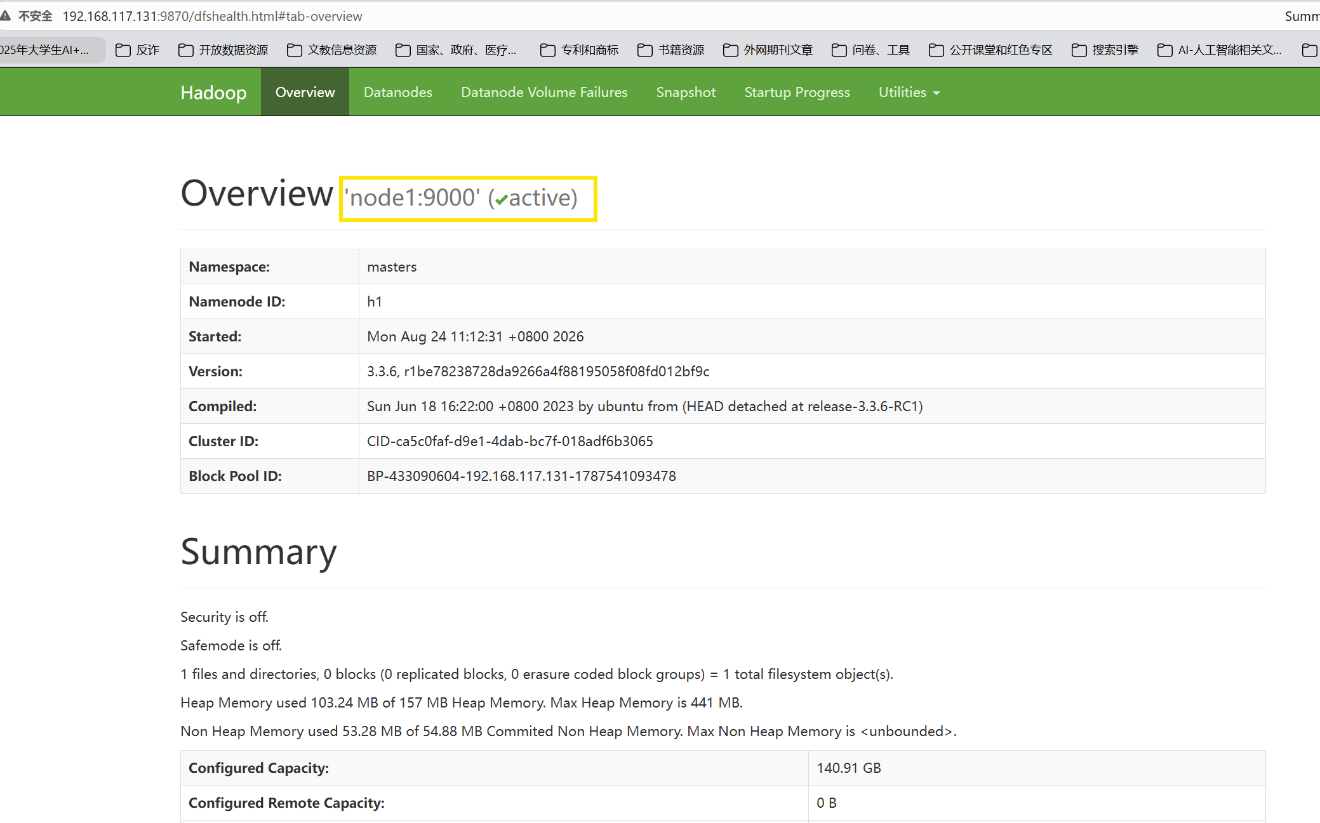Click the Version: row label
The width and height of the screenshot is (1320, 823).
215,371
